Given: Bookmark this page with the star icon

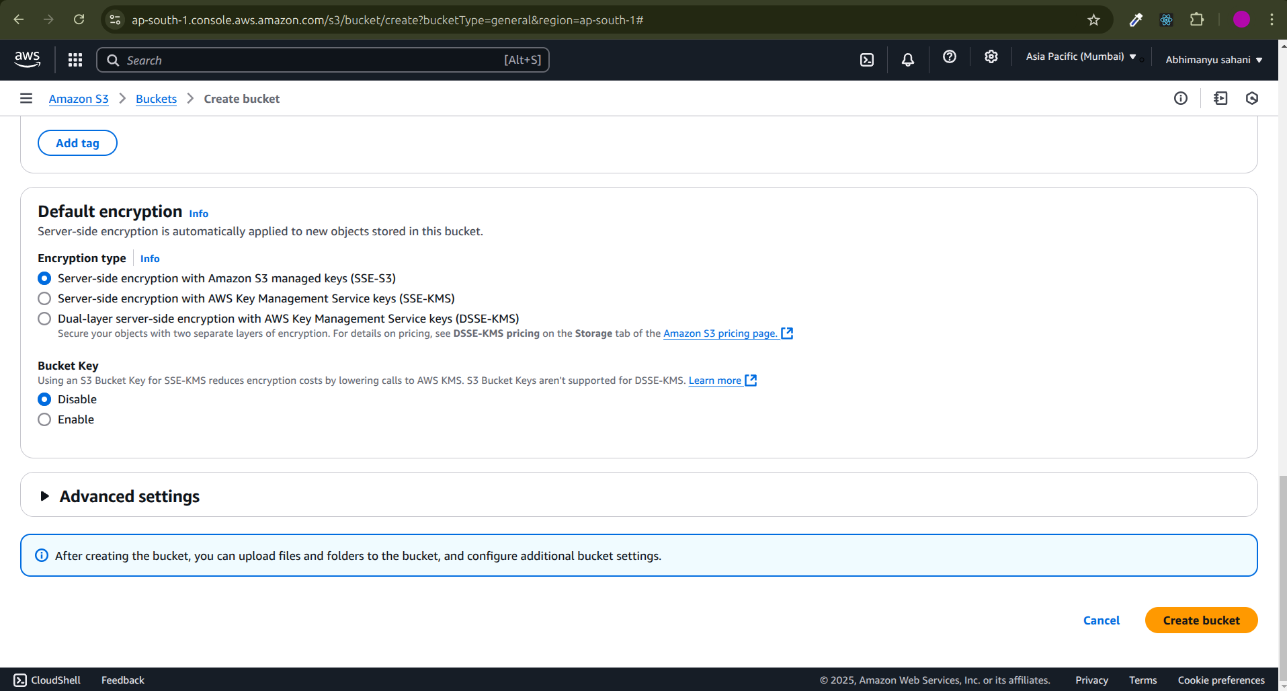Looking at the screenshot, I should coord(1094,20).
